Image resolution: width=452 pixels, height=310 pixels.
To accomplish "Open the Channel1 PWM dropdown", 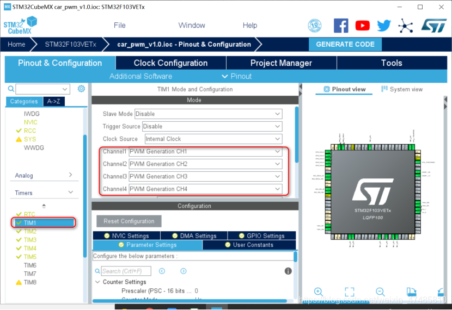I will [x=205, y=151].
